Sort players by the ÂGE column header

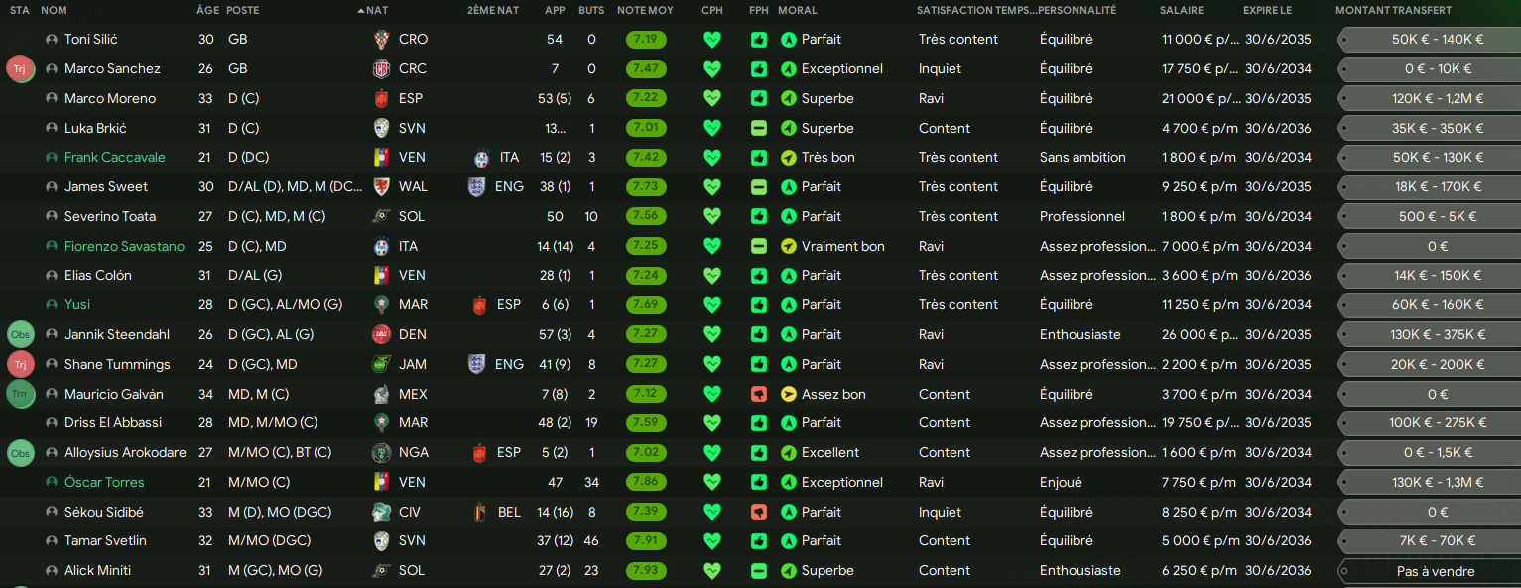pyautogui.click(x=207, y=10)
